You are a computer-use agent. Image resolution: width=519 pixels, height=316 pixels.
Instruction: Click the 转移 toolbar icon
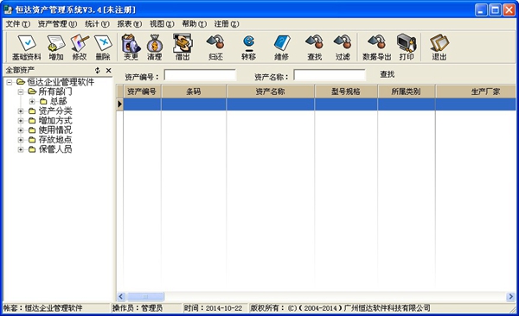pyautogui.click(x=248, y=47)
